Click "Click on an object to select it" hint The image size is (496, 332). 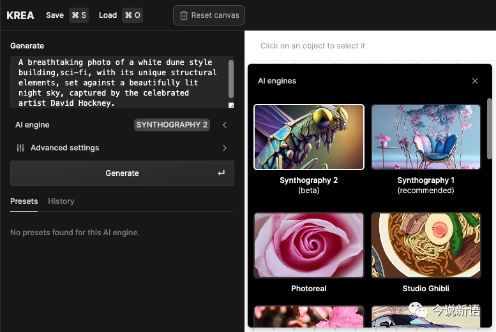313,46
